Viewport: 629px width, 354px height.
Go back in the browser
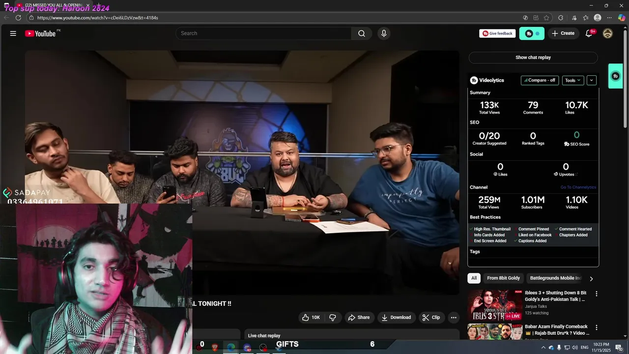coord(6,18)
